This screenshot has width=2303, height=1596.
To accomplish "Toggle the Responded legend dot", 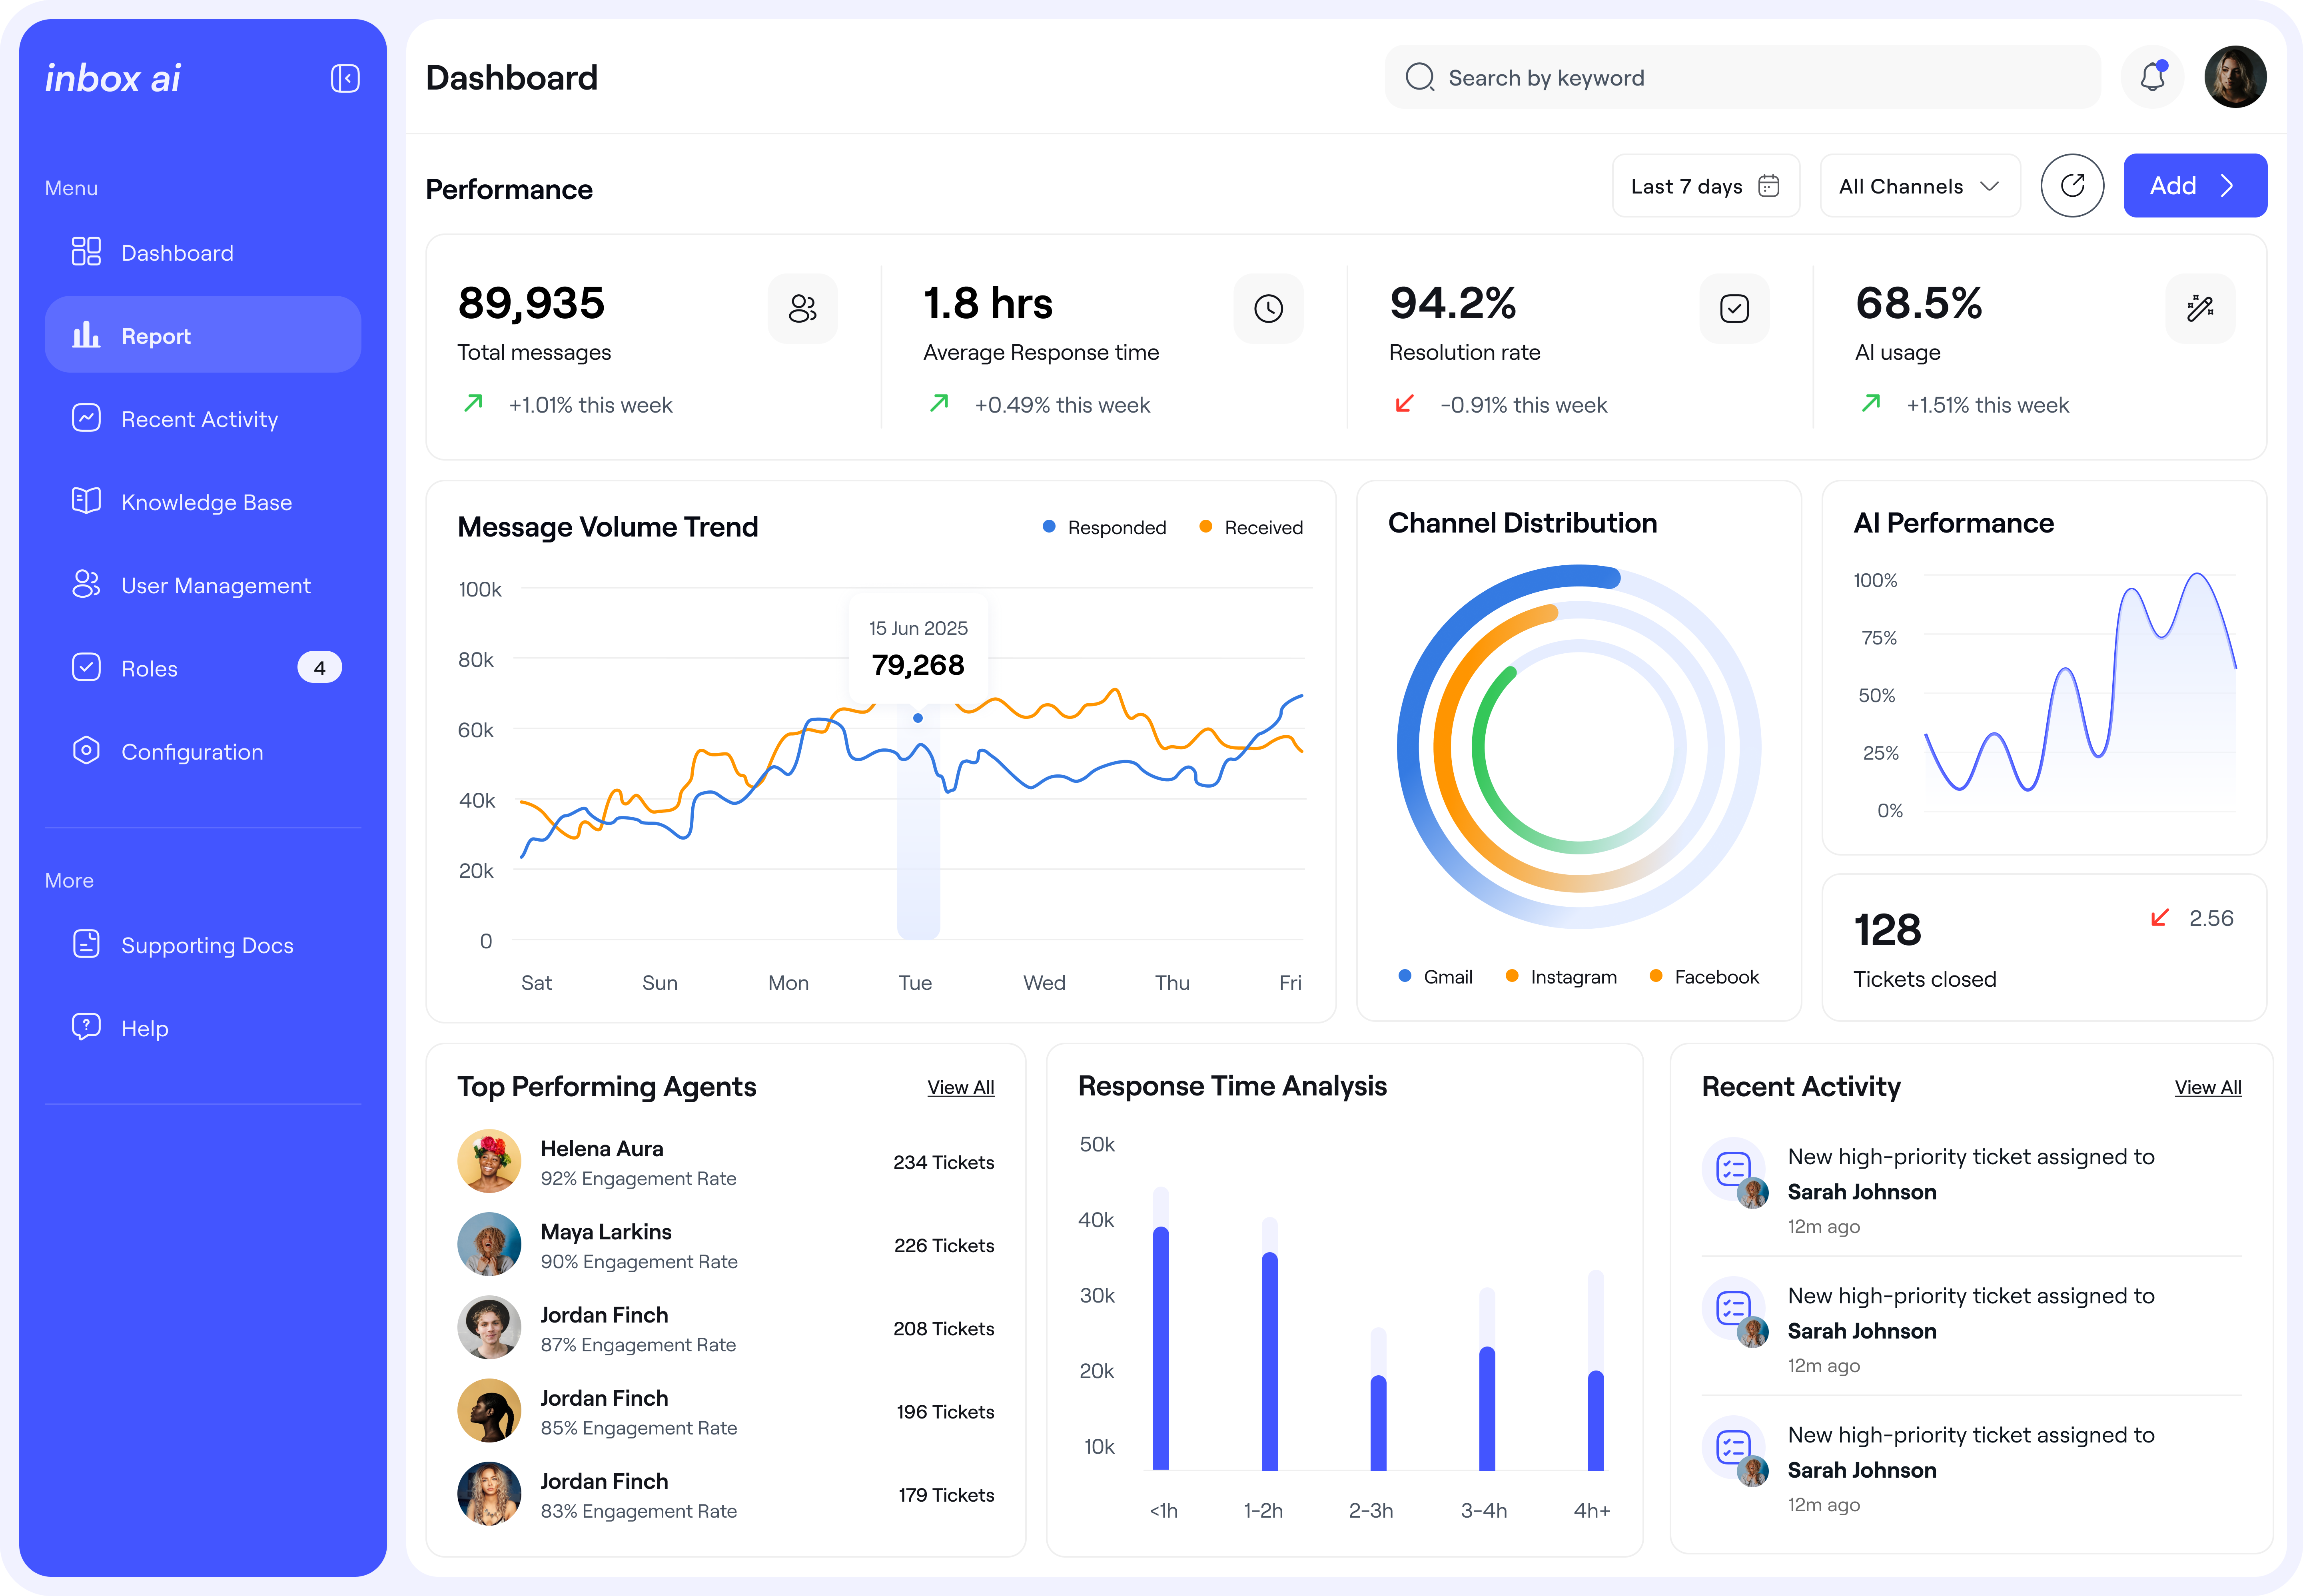I will 1049,526.
